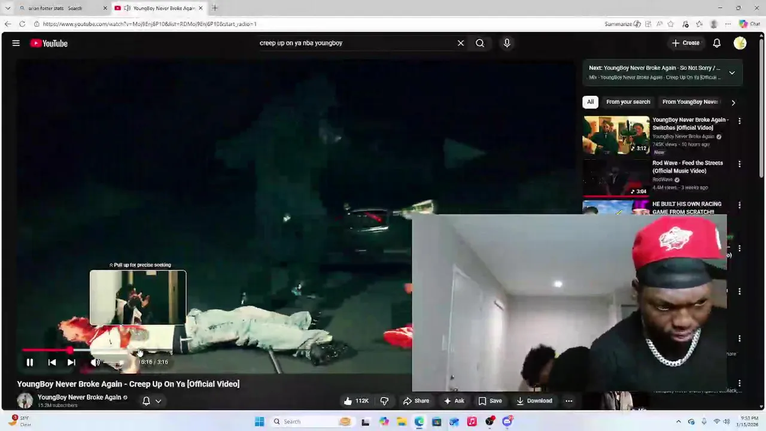Clear the YouTube search box text
The height and width of the screenshot is (431, 766).
tap(461, 43)
